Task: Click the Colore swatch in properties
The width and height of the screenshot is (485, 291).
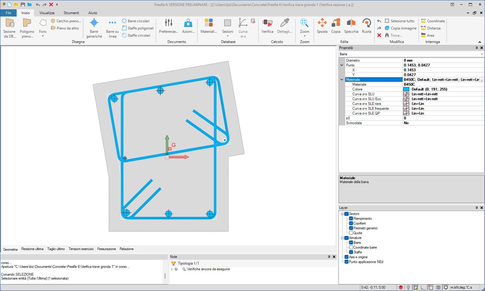Action: 406,89
